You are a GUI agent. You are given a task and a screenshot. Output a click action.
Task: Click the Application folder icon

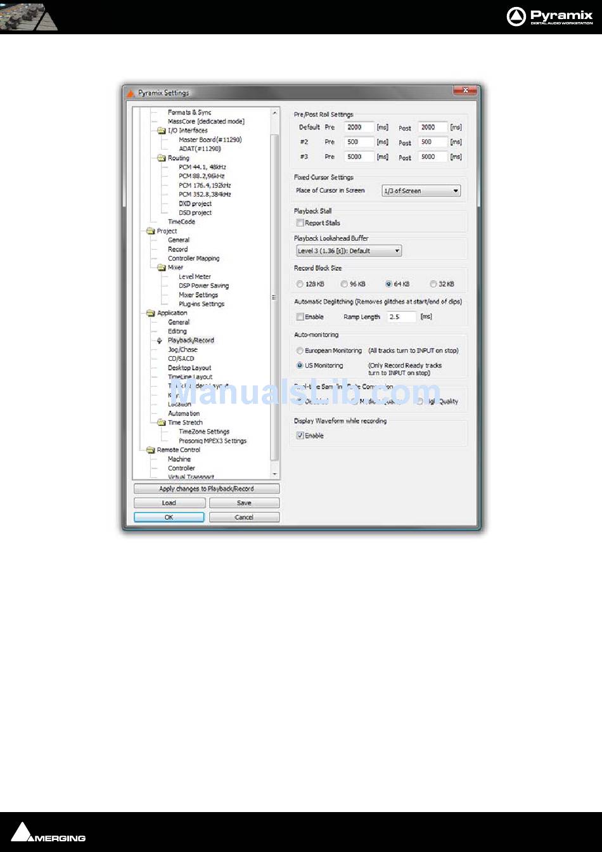click(151, 313)
